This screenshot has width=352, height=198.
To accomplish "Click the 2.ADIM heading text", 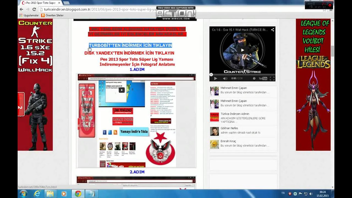I will point(137,172).
